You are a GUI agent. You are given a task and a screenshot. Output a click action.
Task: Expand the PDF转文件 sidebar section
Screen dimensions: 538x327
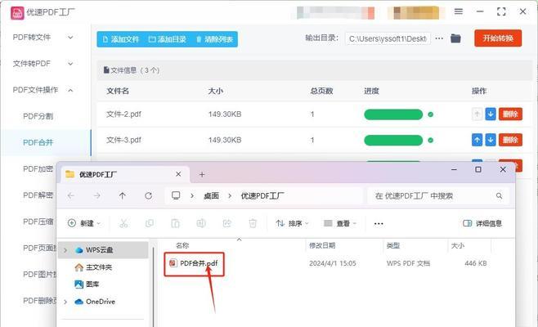43,37
